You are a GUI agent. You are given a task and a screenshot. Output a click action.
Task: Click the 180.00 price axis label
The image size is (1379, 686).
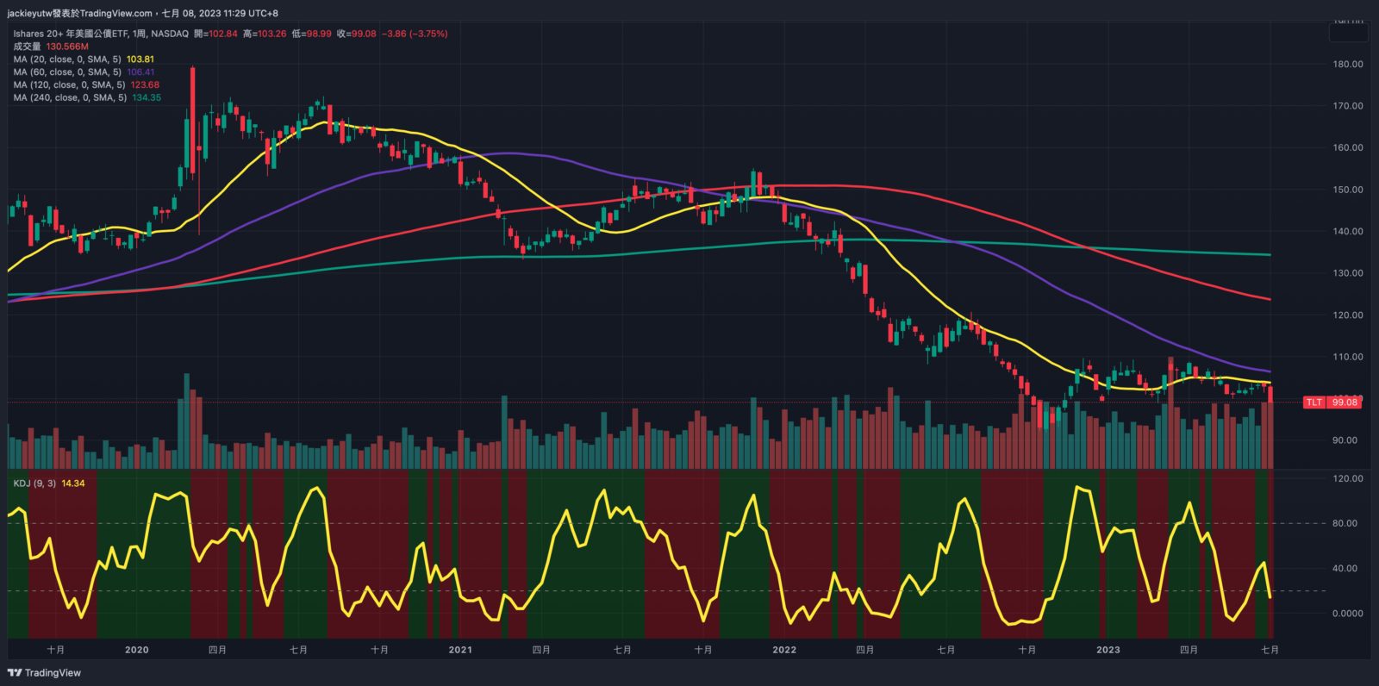[1347, 65]
